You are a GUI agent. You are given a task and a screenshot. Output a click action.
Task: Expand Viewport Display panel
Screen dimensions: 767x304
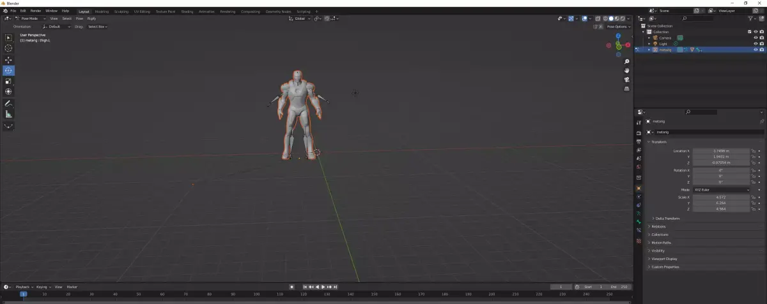663,259
